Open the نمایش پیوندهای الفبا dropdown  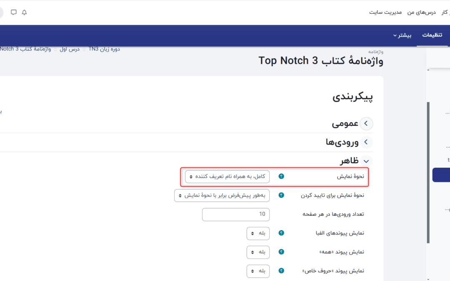coord(258,233)
